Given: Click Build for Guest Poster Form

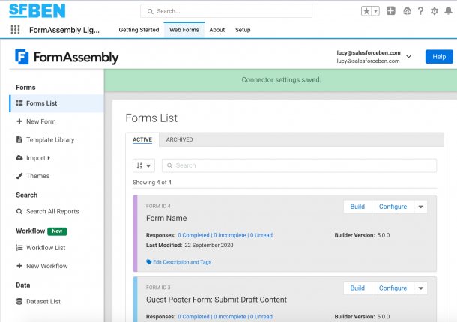Looking at the screenshot, I should pyautogui.click(x=357, y=288).
